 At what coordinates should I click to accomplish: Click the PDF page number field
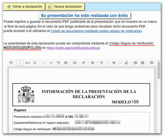[20, 63]
